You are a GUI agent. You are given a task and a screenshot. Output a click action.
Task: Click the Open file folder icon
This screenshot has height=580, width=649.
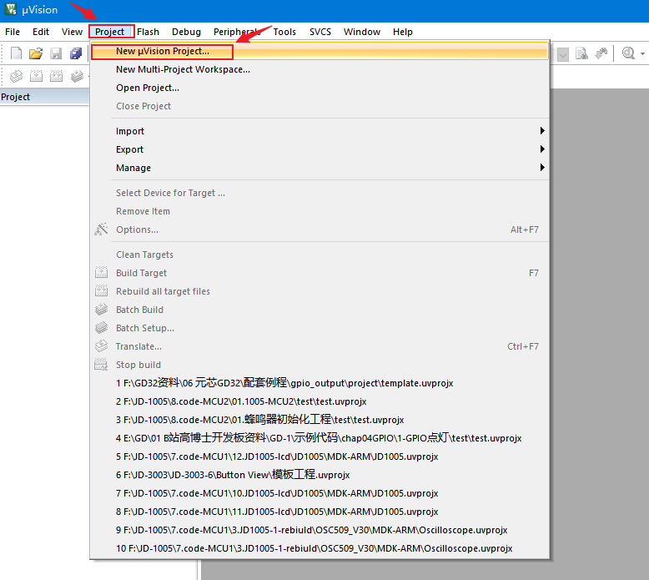36,53
